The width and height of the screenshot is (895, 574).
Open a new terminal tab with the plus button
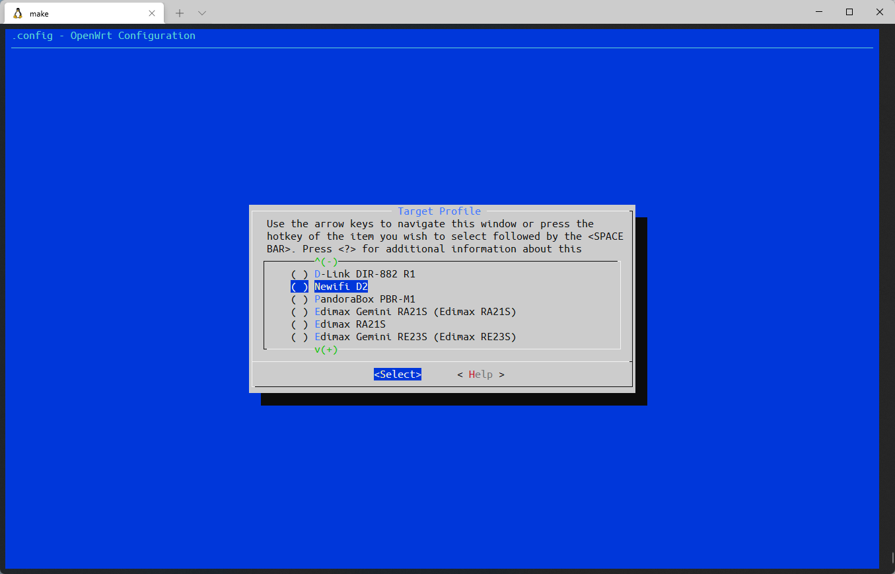(180, 13)
